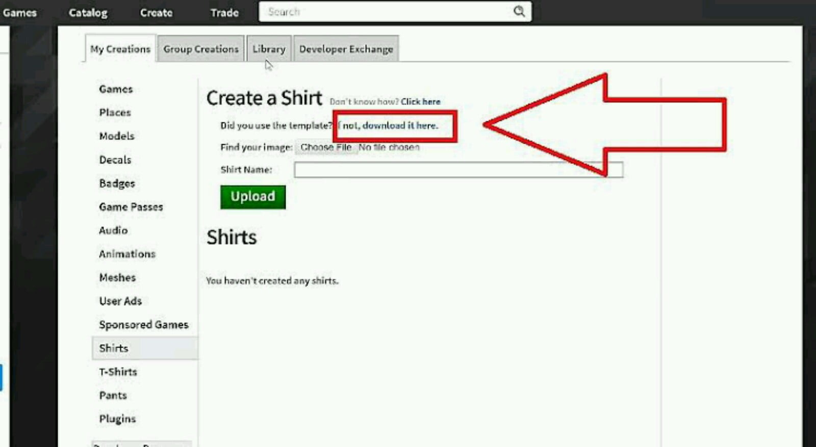Viewport: 816px width, 447px height.
Task: Open Audio section in sidebar
Action: click(113, 230)
